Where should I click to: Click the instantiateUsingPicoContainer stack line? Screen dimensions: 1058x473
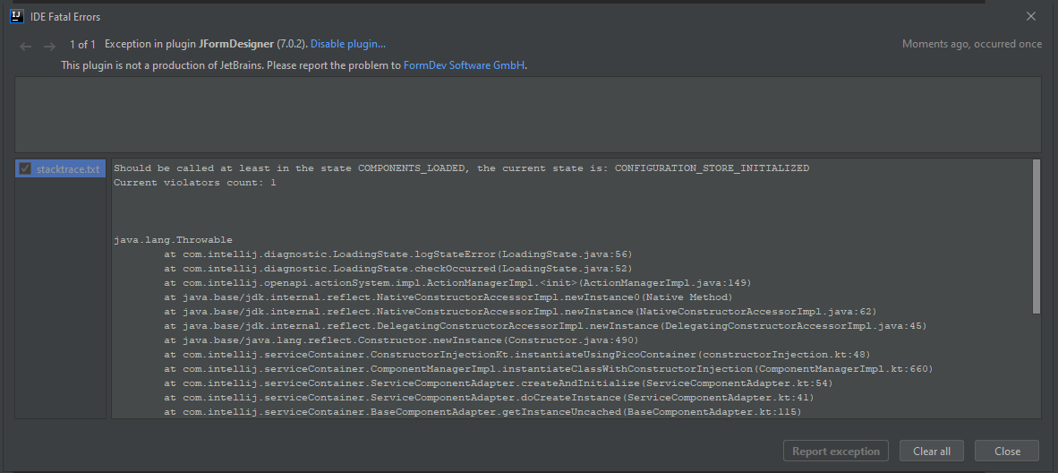pyautogui.click(x=516, y=354)
